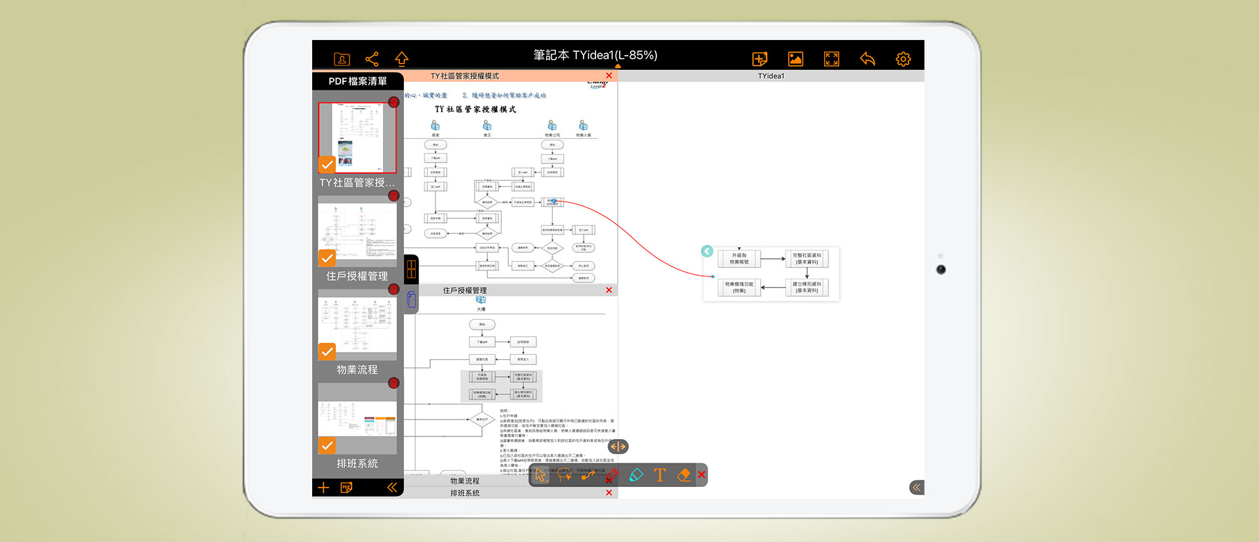Viewport: 1259px width, 542px height.
Task: Select the link connector tool
Action: point(588,475)
